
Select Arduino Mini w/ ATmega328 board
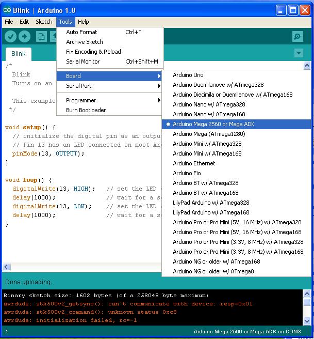[x=236, y=144]
